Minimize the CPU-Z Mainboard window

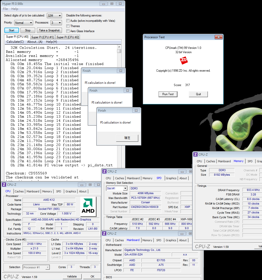[182, 234]
